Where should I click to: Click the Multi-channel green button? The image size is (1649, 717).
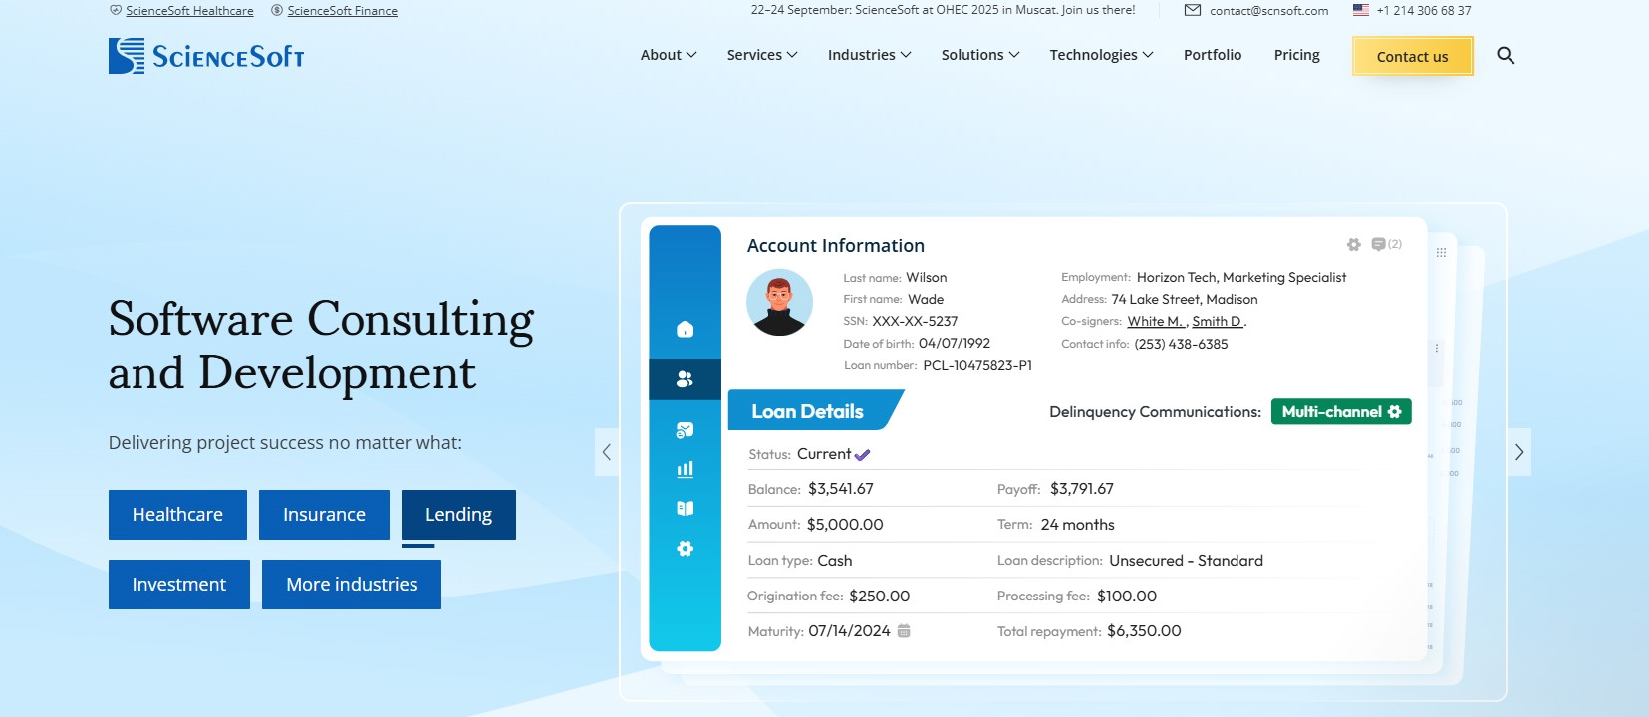pyautogui.click(x=1340, y=412)
